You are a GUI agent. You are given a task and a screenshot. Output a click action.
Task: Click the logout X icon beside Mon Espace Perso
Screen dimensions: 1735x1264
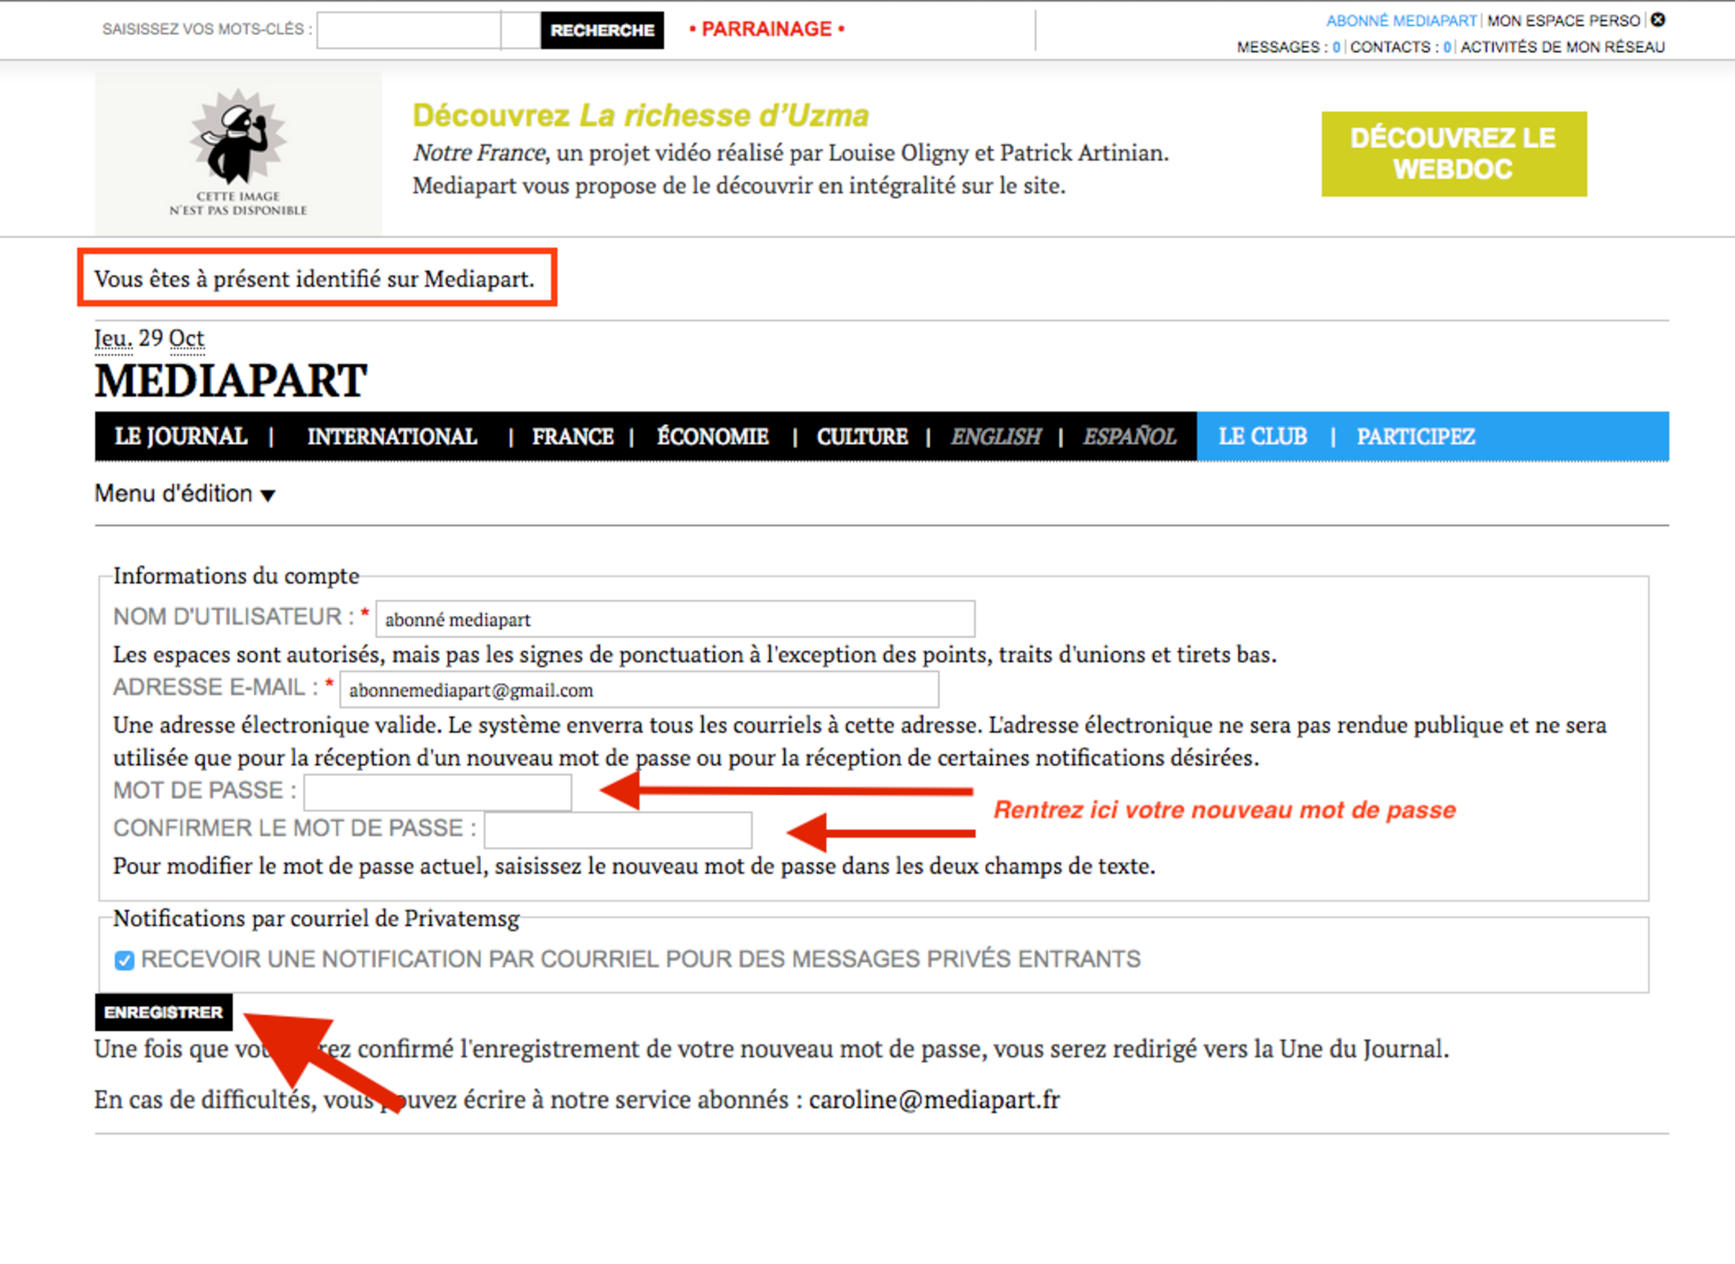(1658, 20)
